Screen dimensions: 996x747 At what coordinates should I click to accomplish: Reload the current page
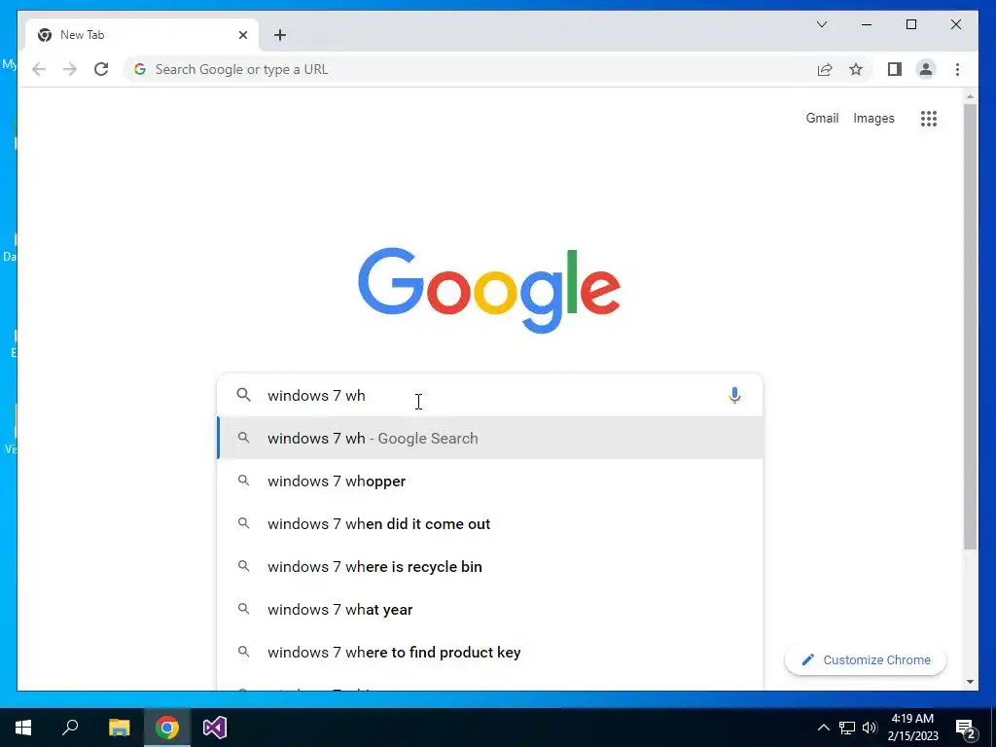click(101, 69)
